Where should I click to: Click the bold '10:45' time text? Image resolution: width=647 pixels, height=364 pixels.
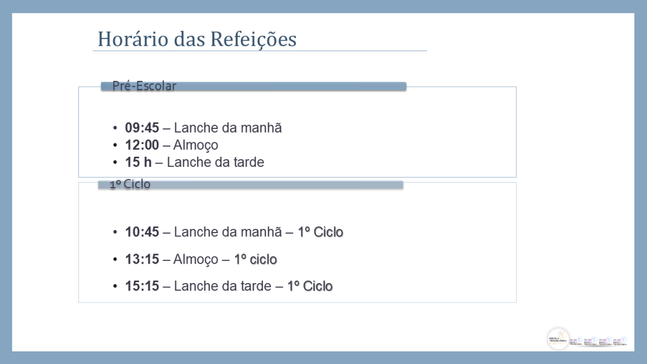[x=142, y=232]
